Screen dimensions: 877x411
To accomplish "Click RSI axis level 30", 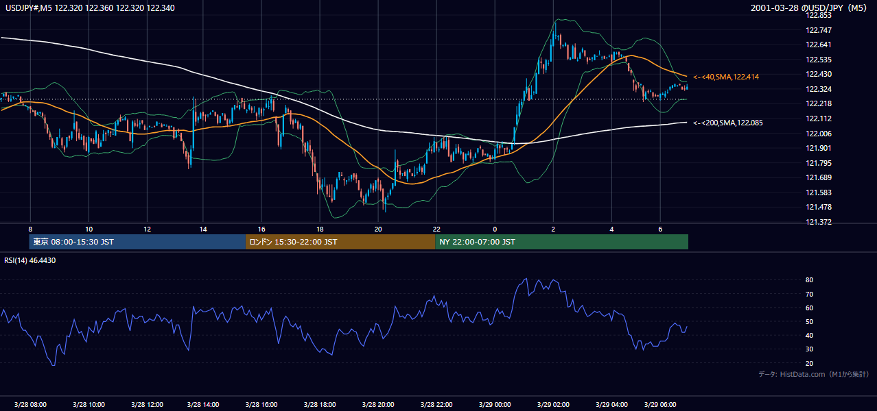I will pos(809,349).
